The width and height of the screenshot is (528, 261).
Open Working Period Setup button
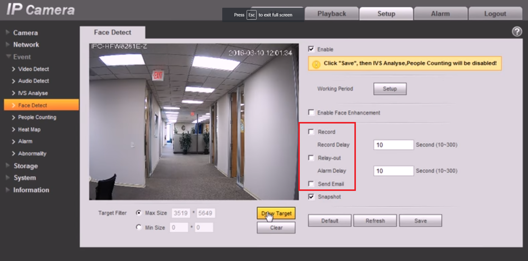[x=390, y=89]
